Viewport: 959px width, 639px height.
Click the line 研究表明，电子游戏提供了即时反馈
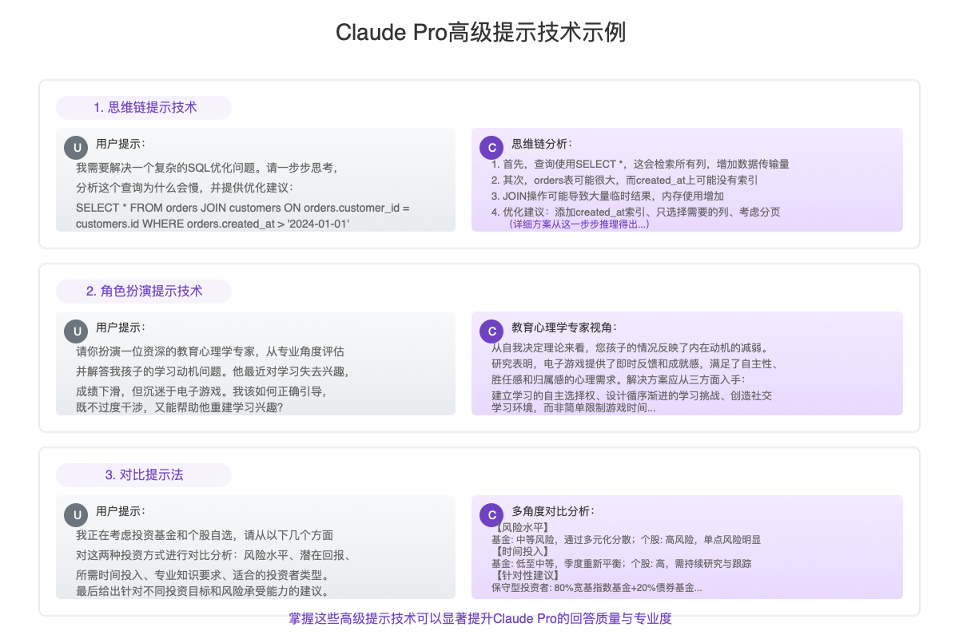pos(635,363)
